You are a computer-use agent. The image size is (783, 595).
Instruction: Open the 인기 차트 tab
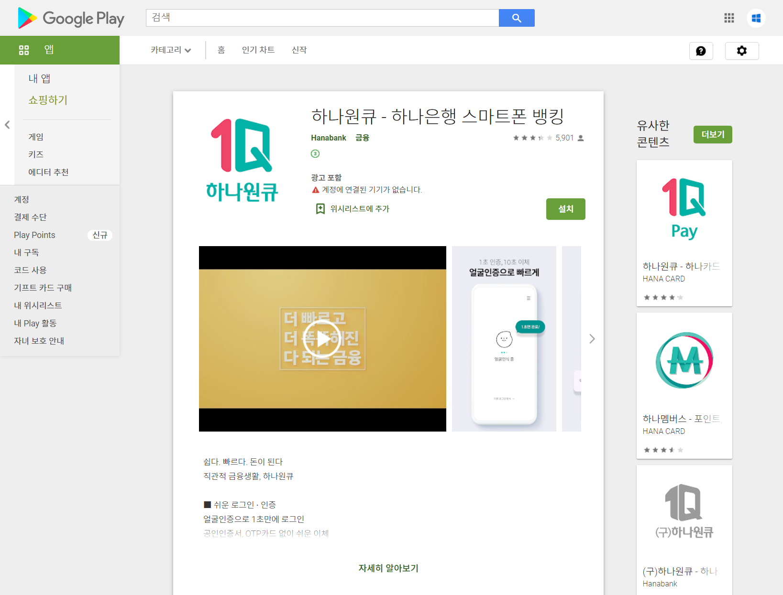click(x=258, y=50)
